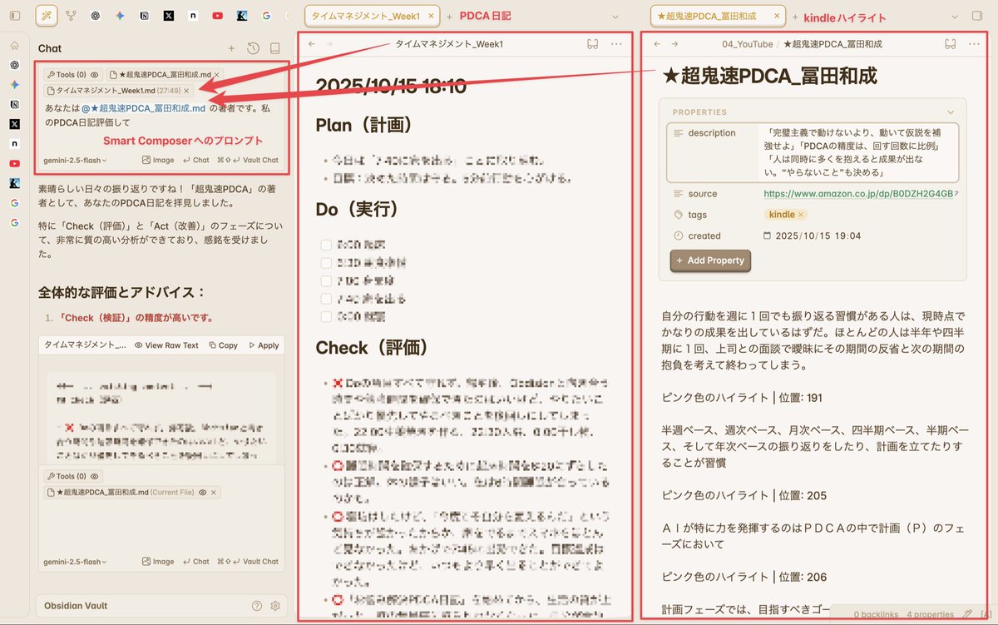Check the 7:40 checkbox in Do list

coord(326,298)
